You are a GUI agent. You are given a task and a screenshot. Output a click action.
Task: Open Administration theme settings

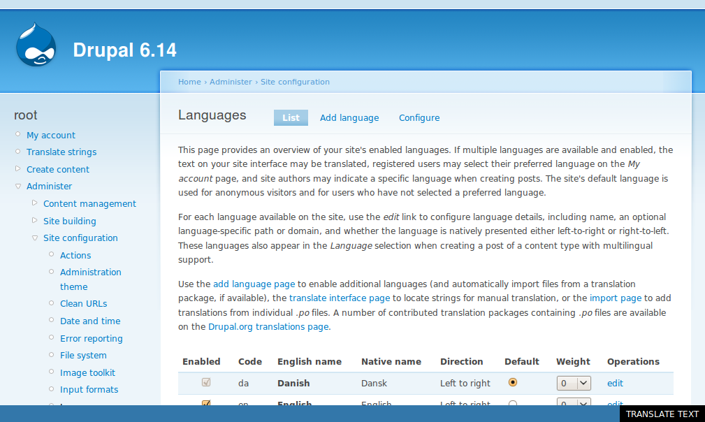point(91,279)
